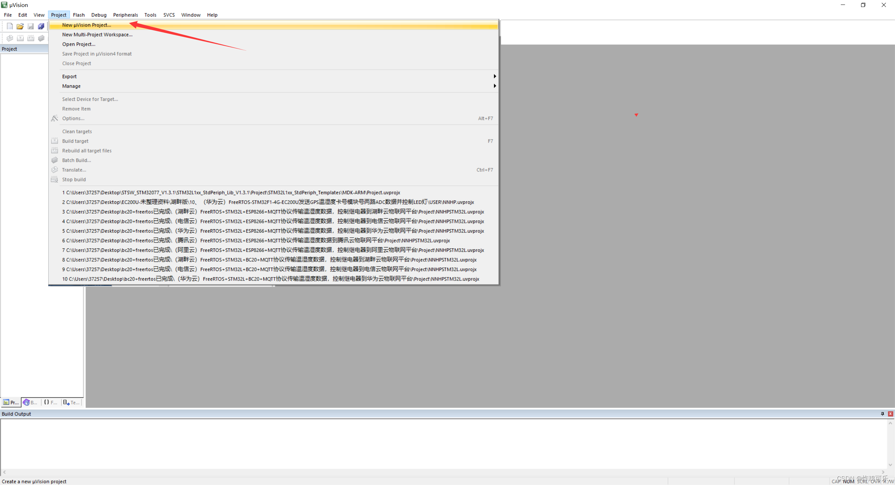Pin the Build Output panel
Screen dimensions: 895x485
[882, 414]
